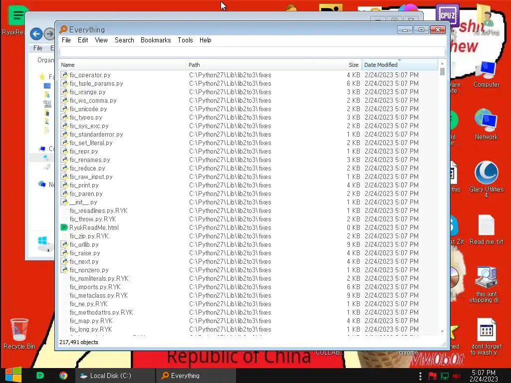This screenshot has width=511, height=383.
Task: Click the Back arrow in the Explorer window
Action: pos(36,34)
